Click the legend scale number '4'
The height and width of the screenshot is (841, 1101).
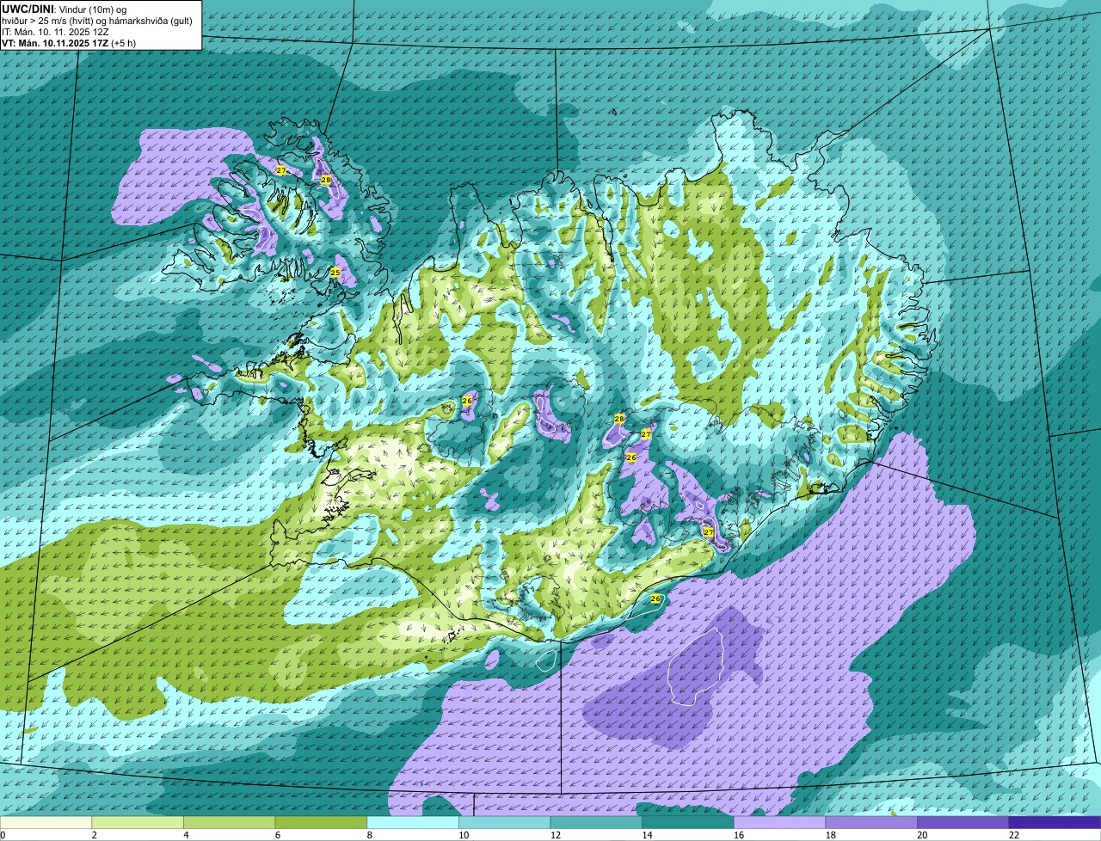(x=186, y=835)
